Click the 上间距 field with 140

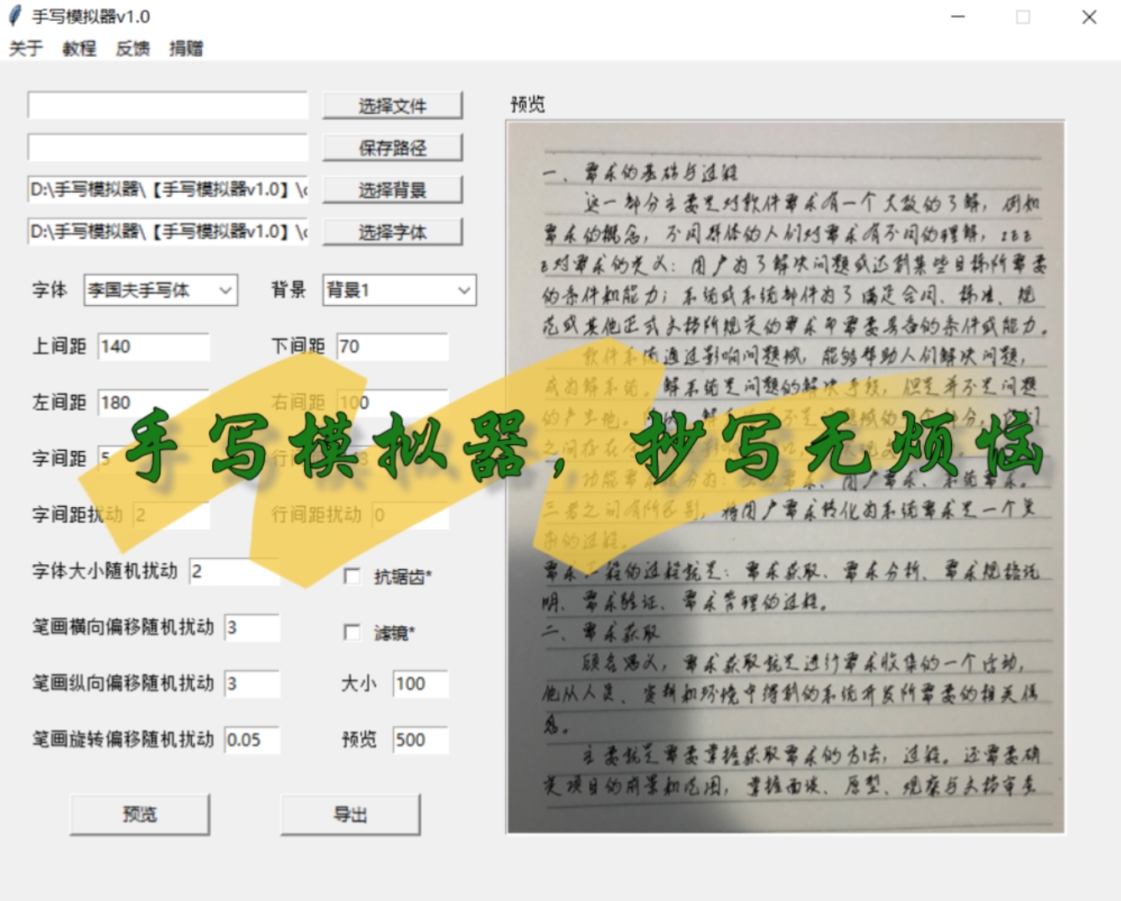[153, 346]
